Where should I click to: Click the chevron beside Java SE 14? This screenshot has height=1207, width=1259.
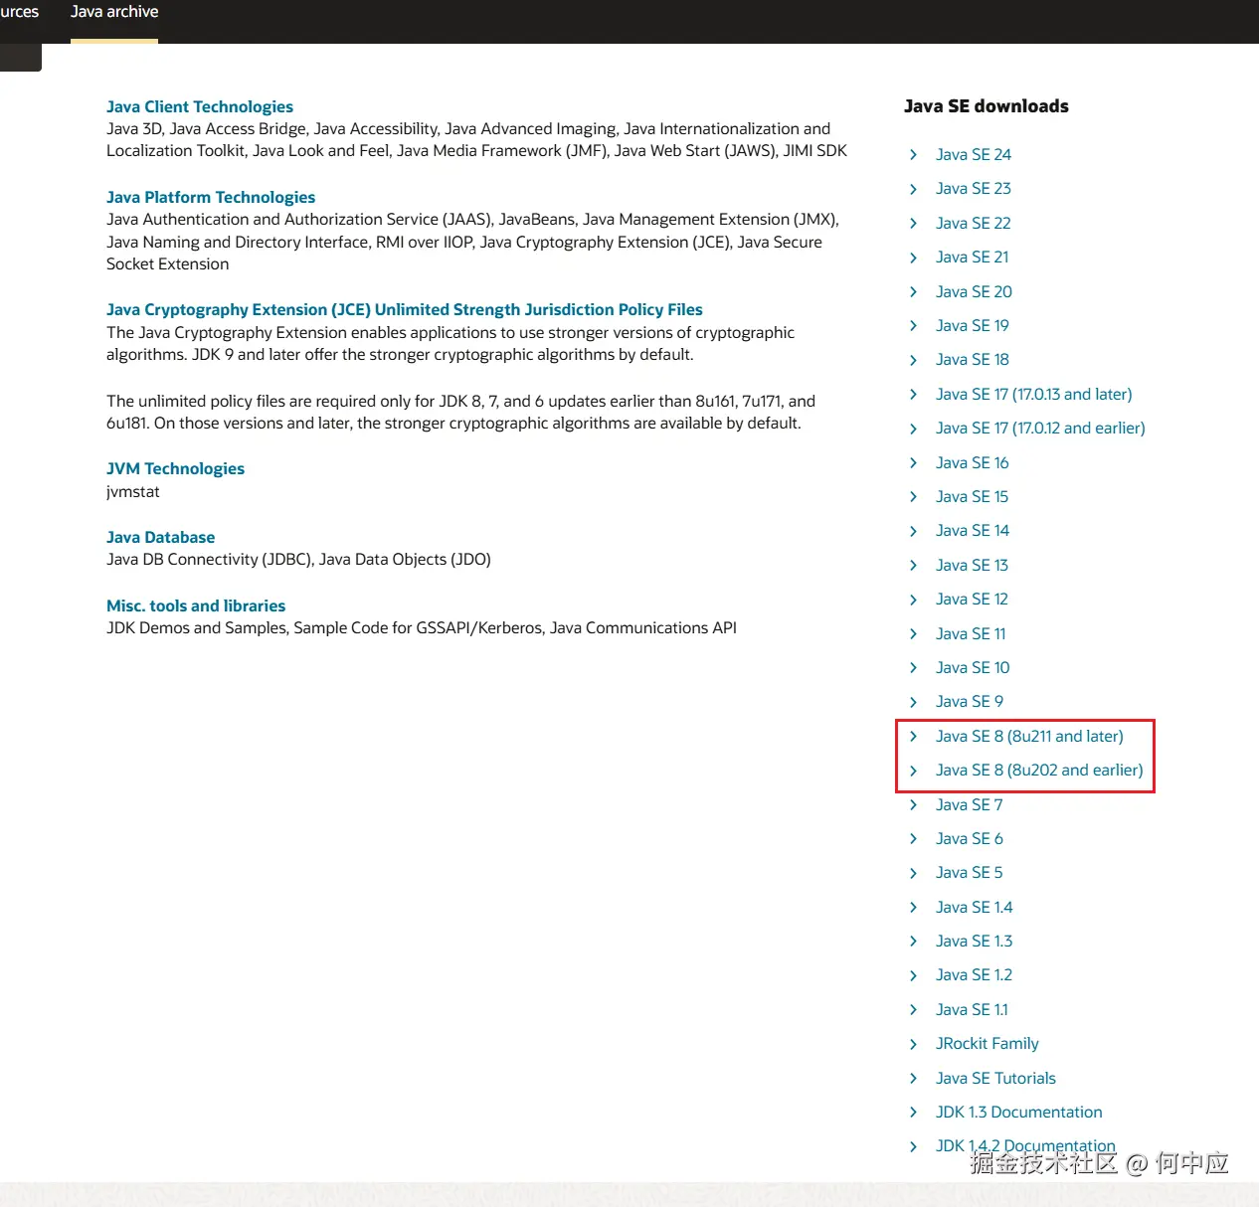(x=913, y=531)
